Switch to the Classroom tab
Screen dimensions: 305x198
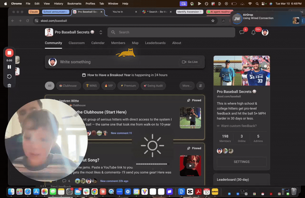77,43
